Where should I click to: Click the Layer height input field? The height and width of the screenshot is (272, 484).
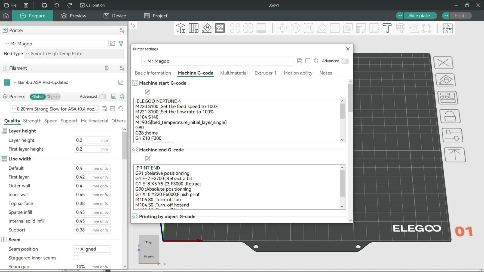87,140
